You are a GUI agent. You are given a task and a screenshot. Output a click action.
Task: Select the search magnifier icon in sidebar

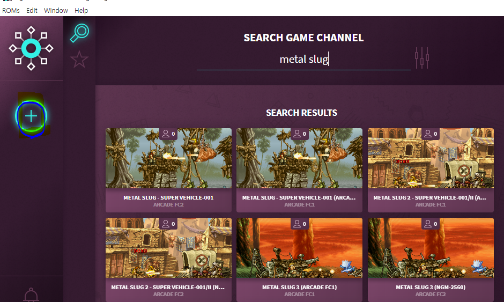tap(79, 33)
